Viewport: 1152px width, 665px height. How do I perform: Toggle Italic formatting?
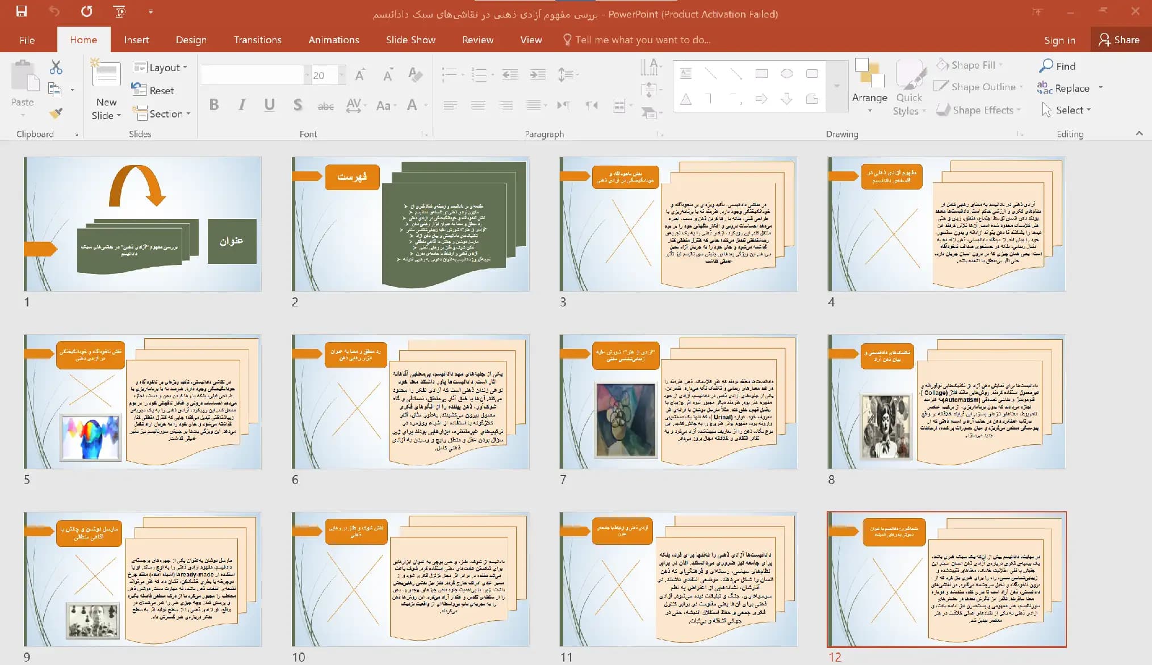[x=242, y=105]
